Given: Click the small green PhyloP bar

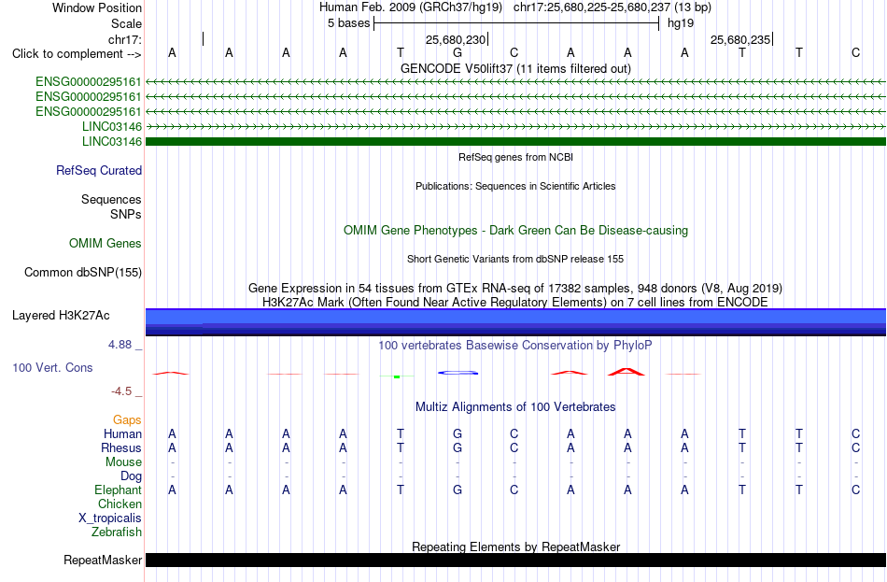Looking at the screenshot, I should pos(397,376).
